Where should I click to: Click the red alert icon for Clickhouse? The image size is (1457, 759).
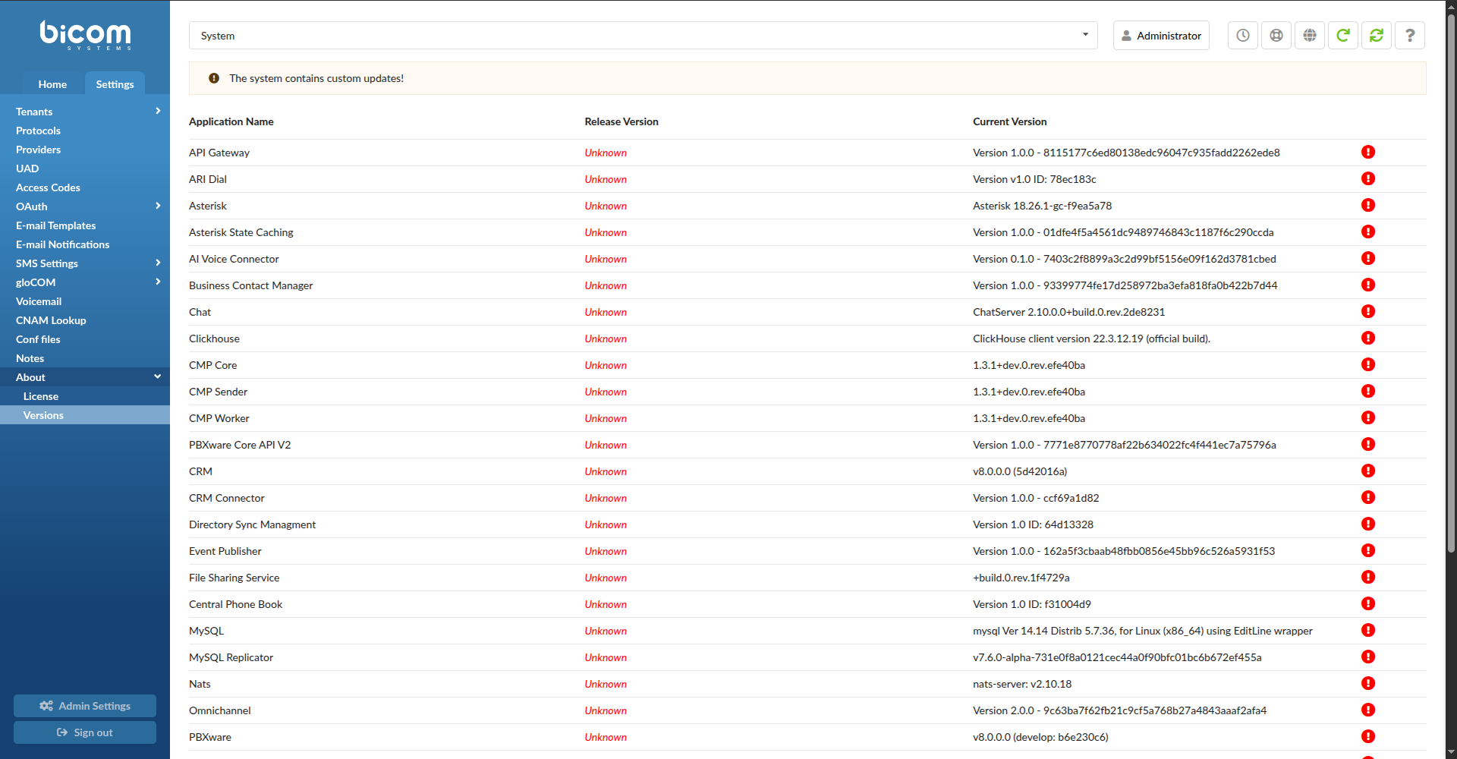point(1368,338)
